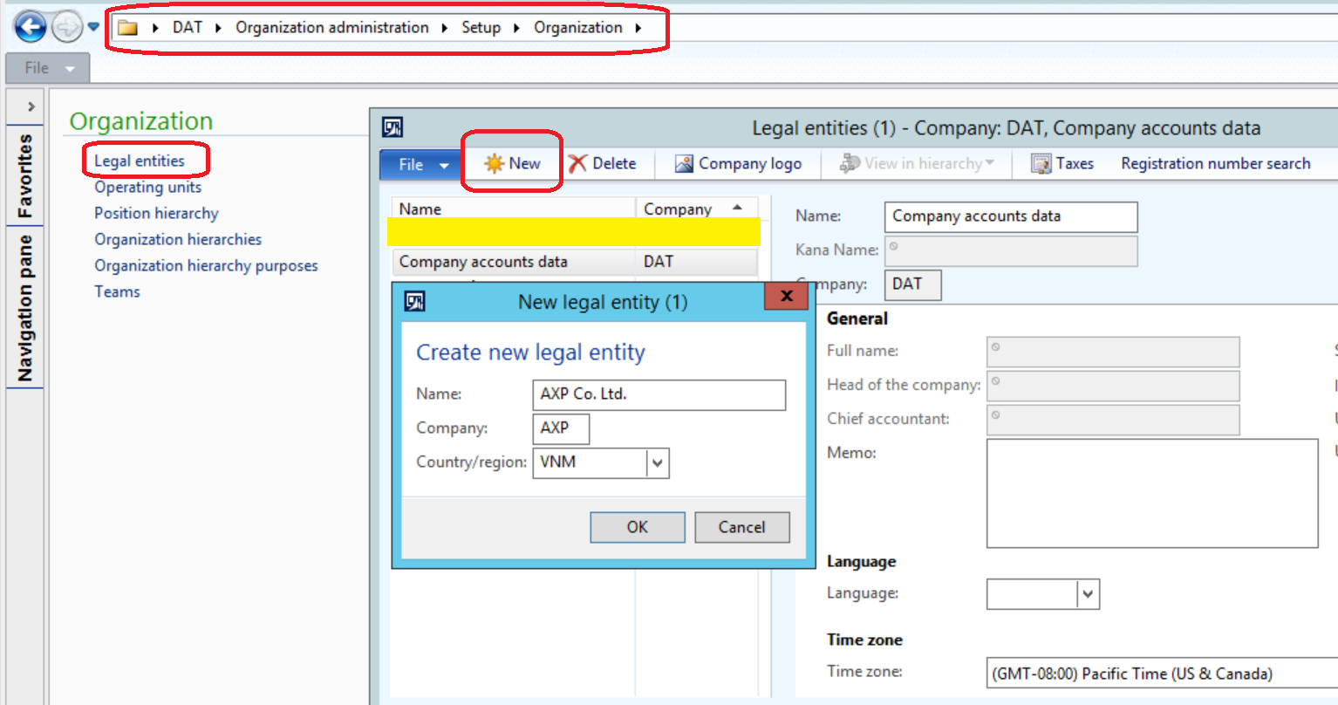Click the folder icon in address bar

[x=128, y=28]
